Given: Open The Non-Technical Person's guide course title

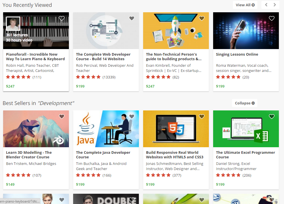Looking at the screenshot, I should [x=174, y=56].
